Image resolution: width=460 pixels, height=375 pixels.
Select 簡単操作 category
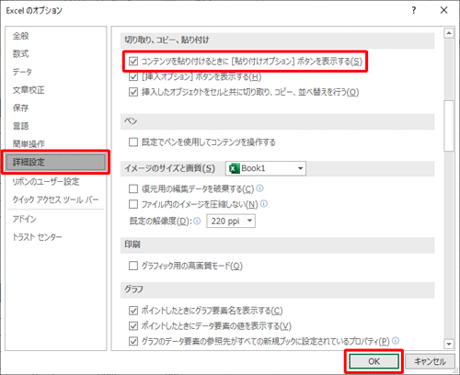(55, 143)
